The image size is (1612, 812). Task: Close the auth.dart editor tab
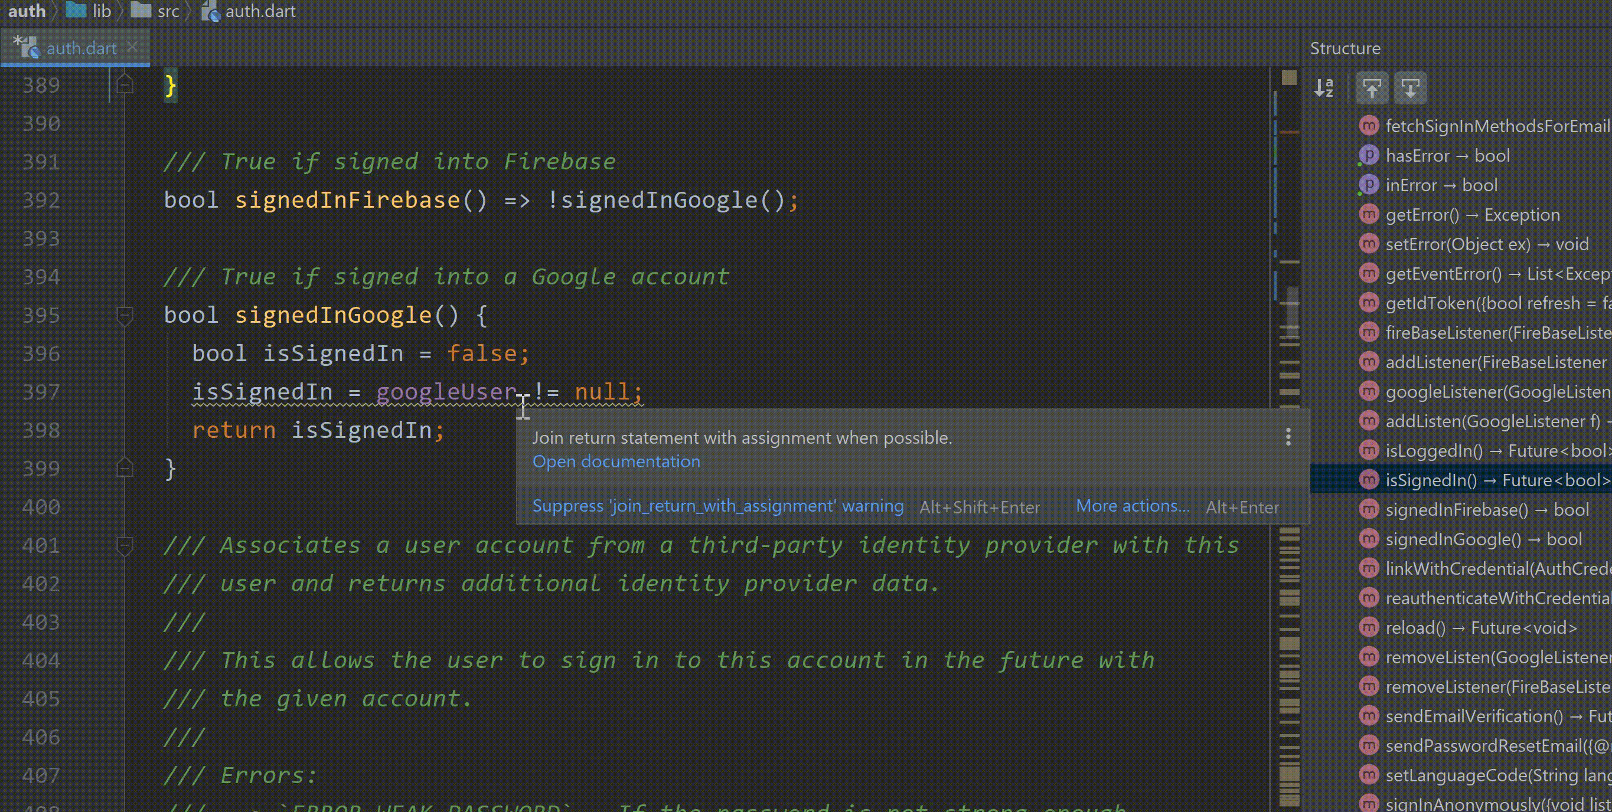[x=132, y=47]
